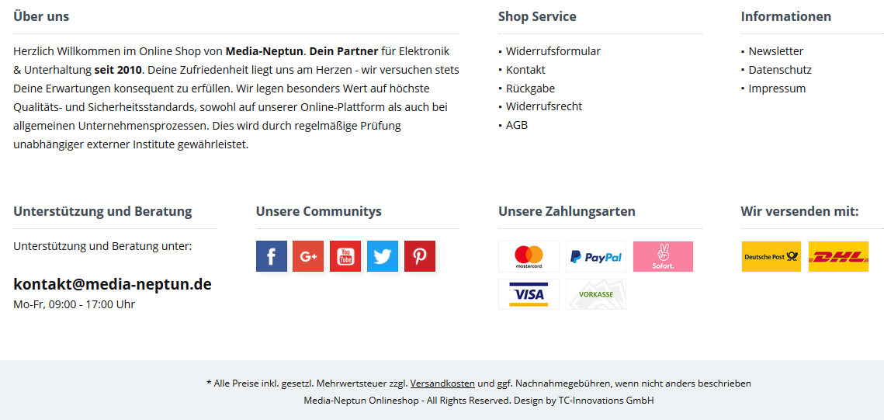
Task: Select the Mastercard payment logo
Action: click(529, 256)
